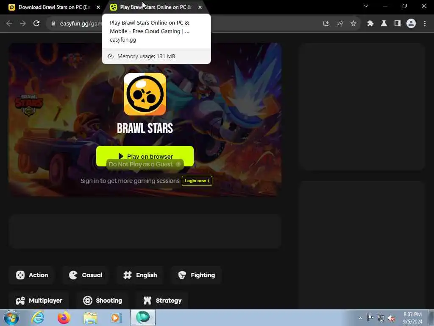
Task: Start the game with Play on browser
Action: click(145, 156)
